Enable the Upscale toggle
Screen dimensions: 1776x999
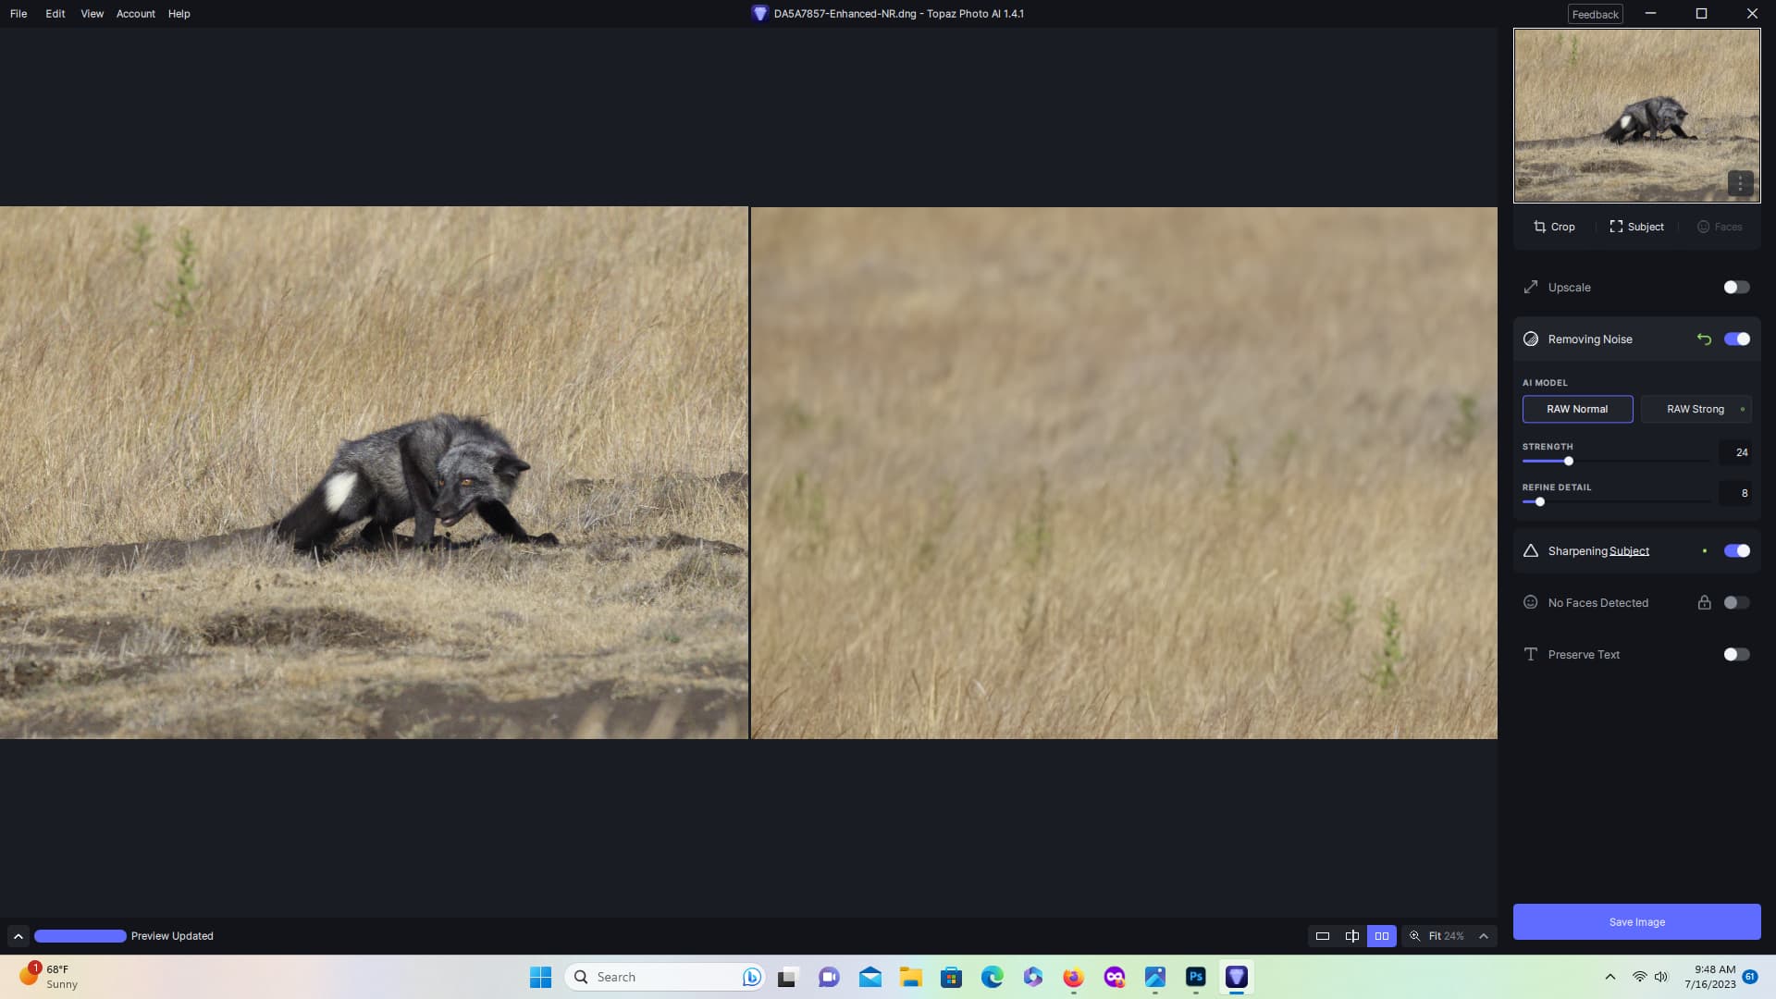pos(1736,288)
